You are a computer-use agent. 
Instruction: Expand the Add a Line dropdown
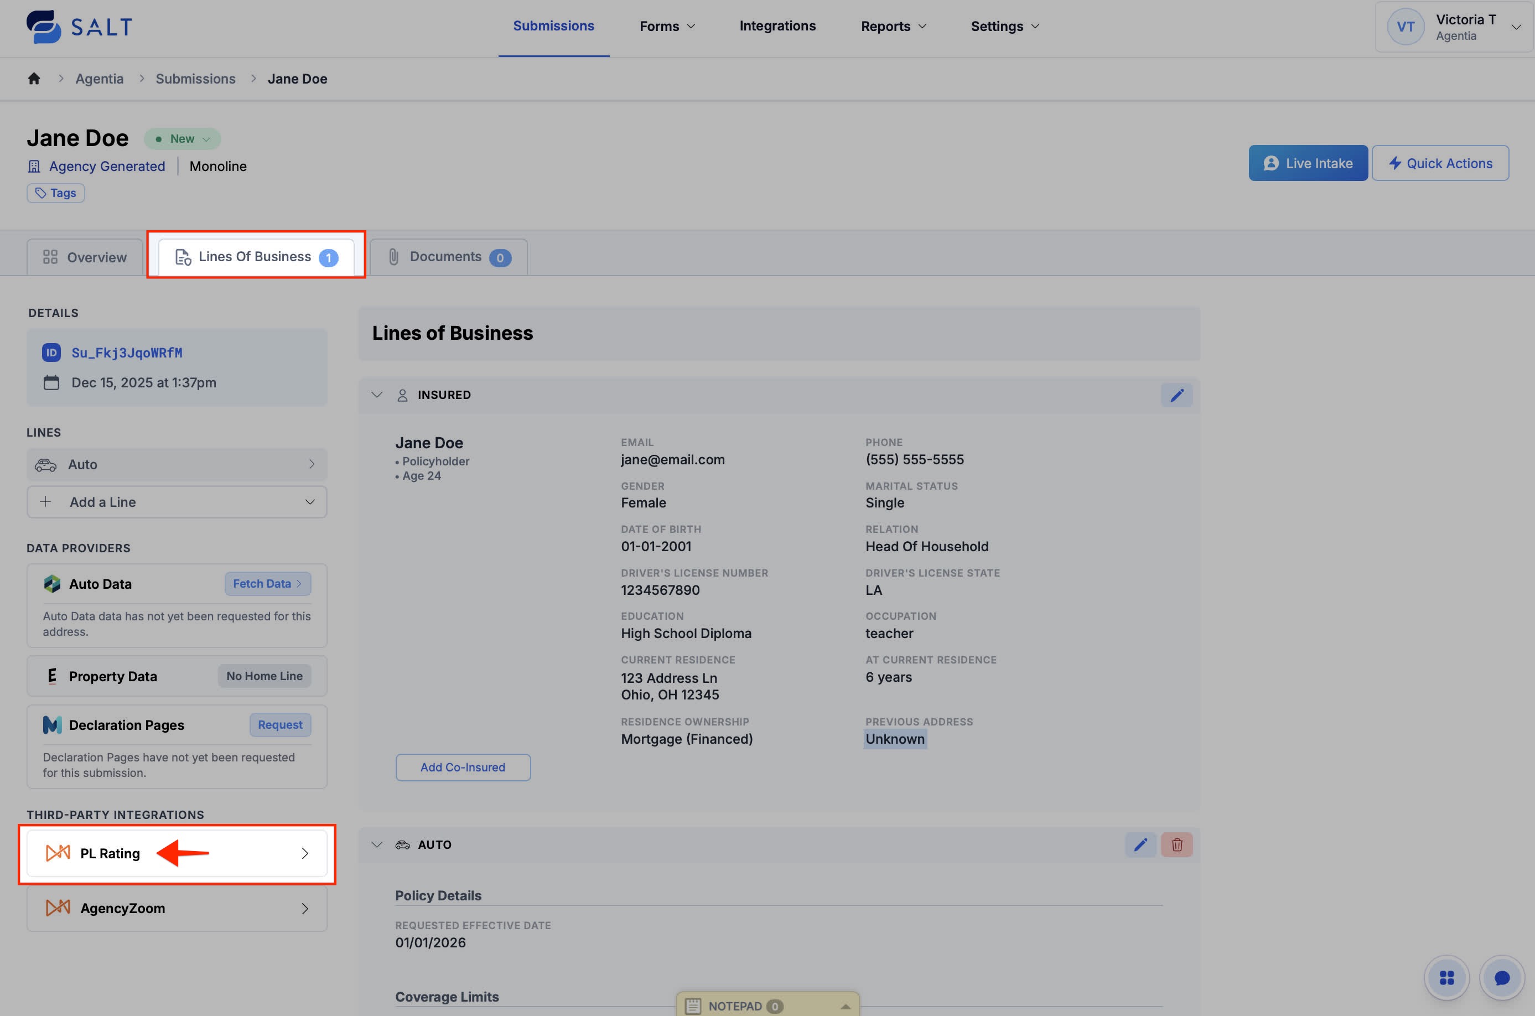pyautogui.click(x=177, y=502)
